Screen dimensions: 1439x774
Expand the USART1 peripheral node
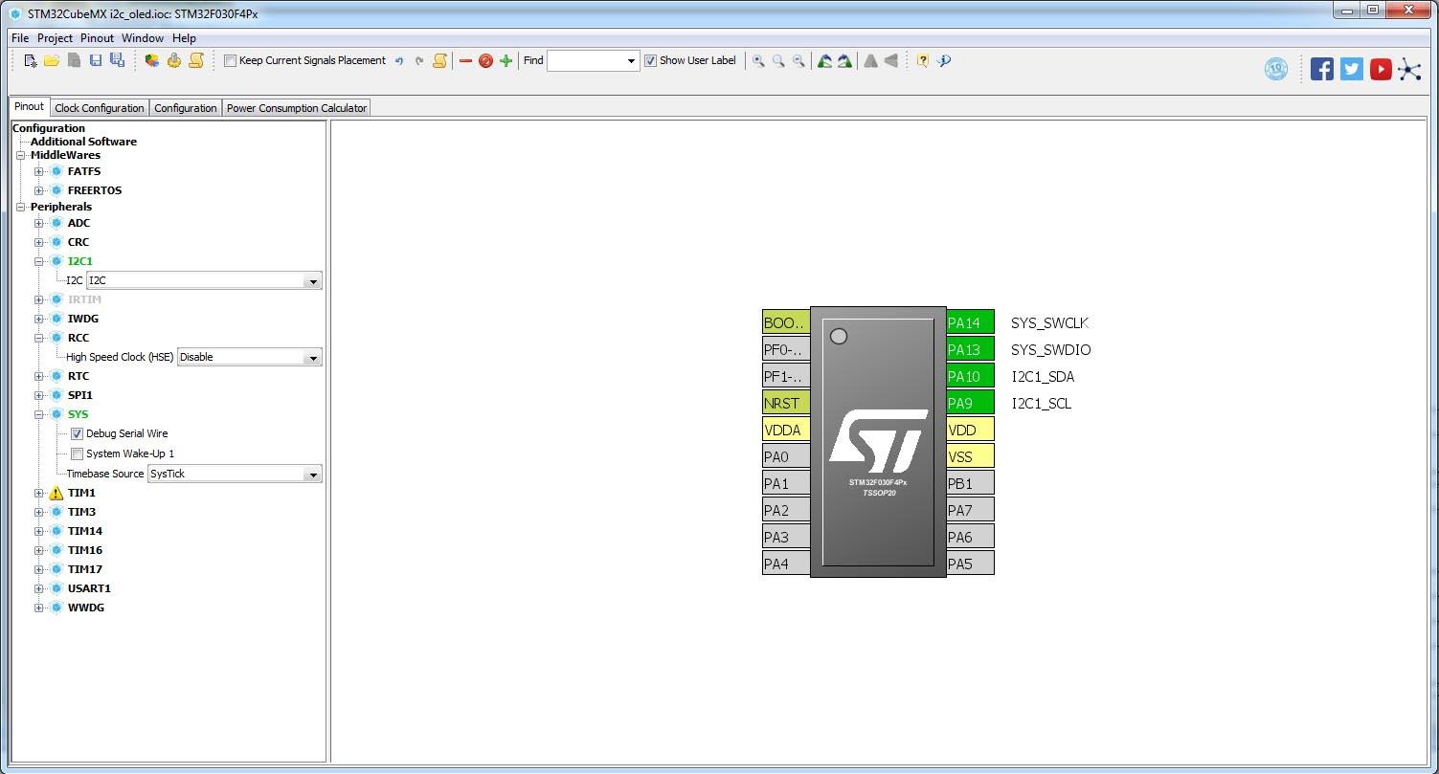click(39, 588)
